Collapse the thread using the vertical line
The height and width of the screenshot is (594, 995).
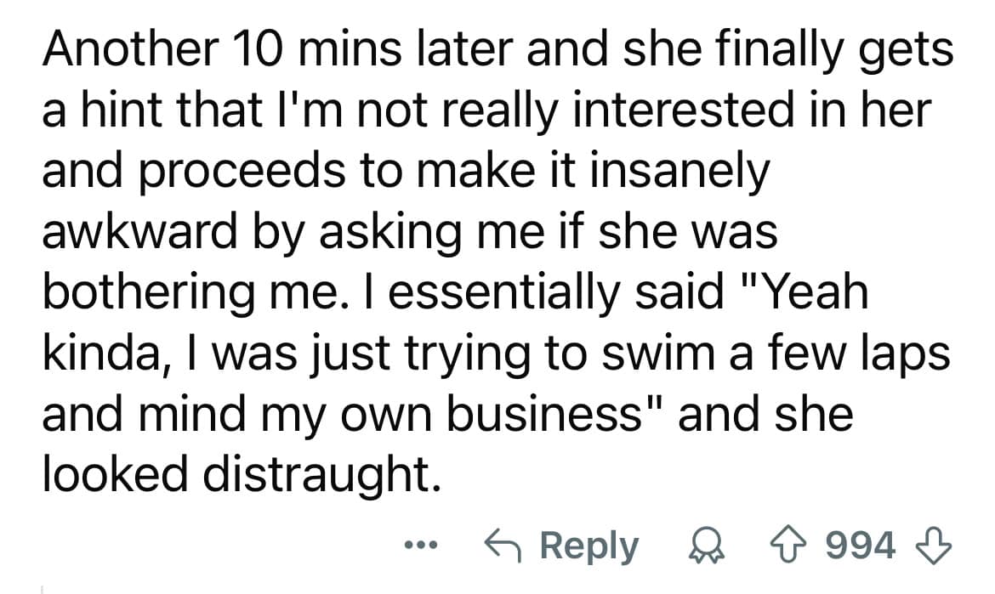43,586
